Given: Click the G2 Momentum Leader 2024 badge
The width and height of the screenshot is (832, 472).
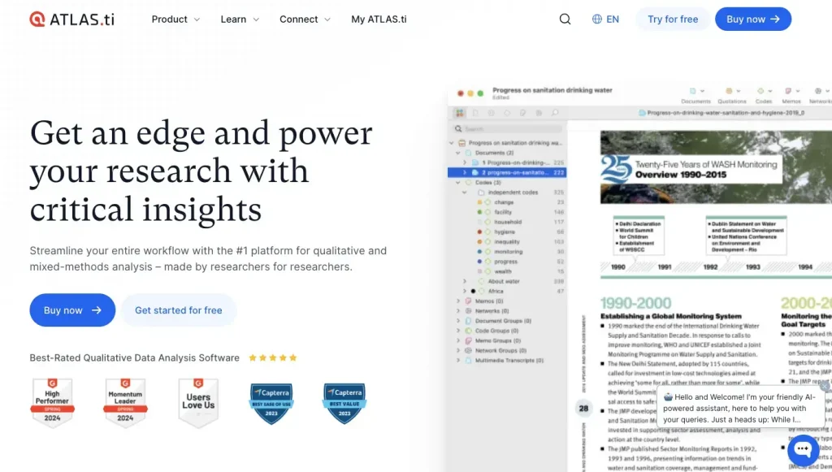Looking at the screenshot, I should [x=125, y=402].
